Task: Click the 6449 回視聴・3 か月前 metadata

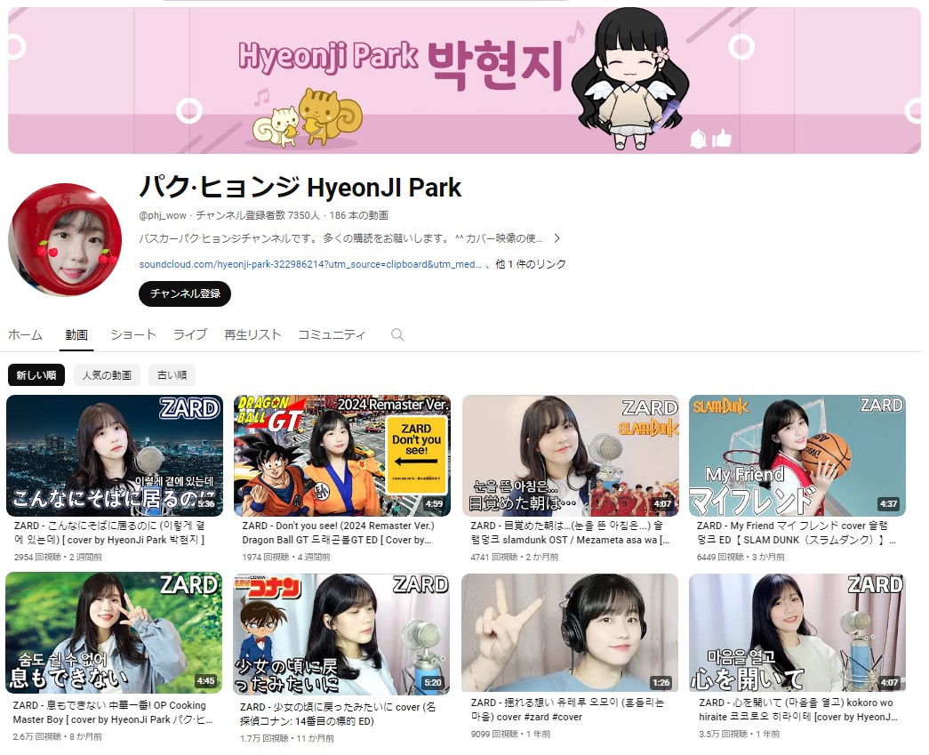Action: coord(741,557)
